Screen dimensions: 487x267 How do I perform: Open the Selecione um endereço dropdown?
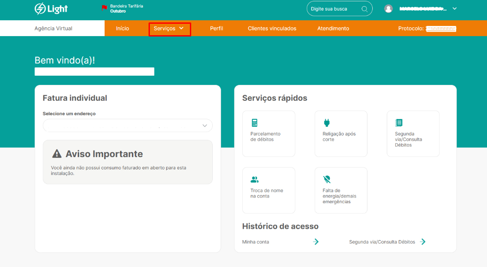click(127, 126)
